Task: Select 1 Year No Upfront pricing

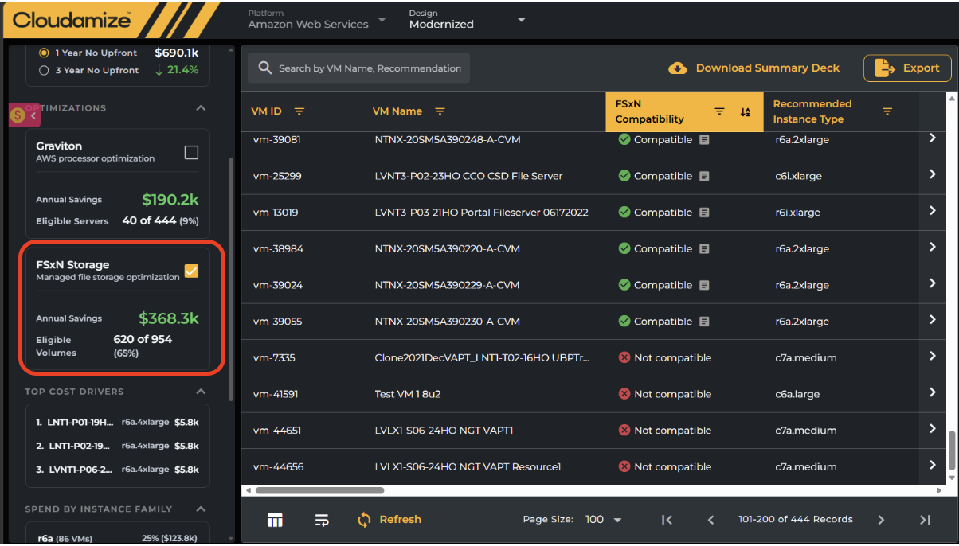Action: pos(44,53)
